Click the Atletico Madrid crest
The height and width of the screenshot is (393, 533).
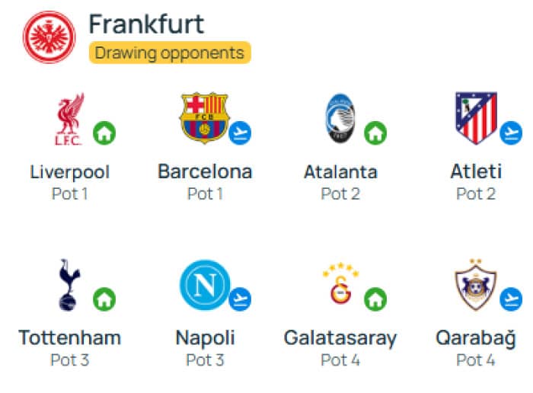coord(476,118)
